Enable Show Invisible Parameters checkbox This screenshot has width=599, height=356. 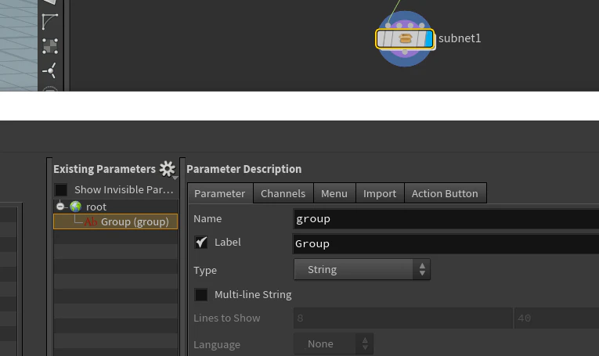coord(61,189)
